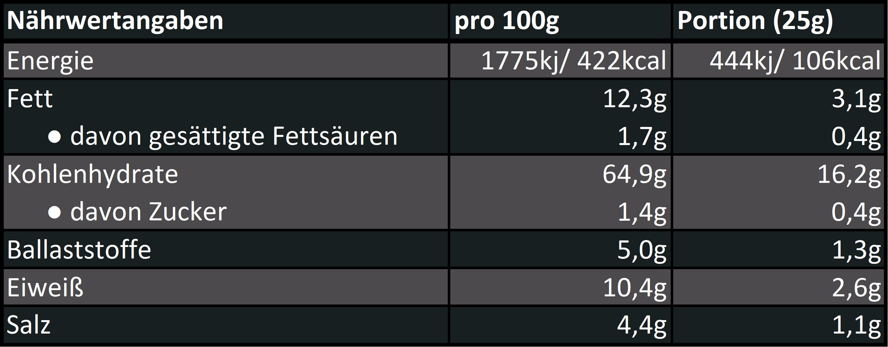Select the 1775kj/ 422kcal energy value
This screenshot has height=347, width=888.
[x=573, y=61]
